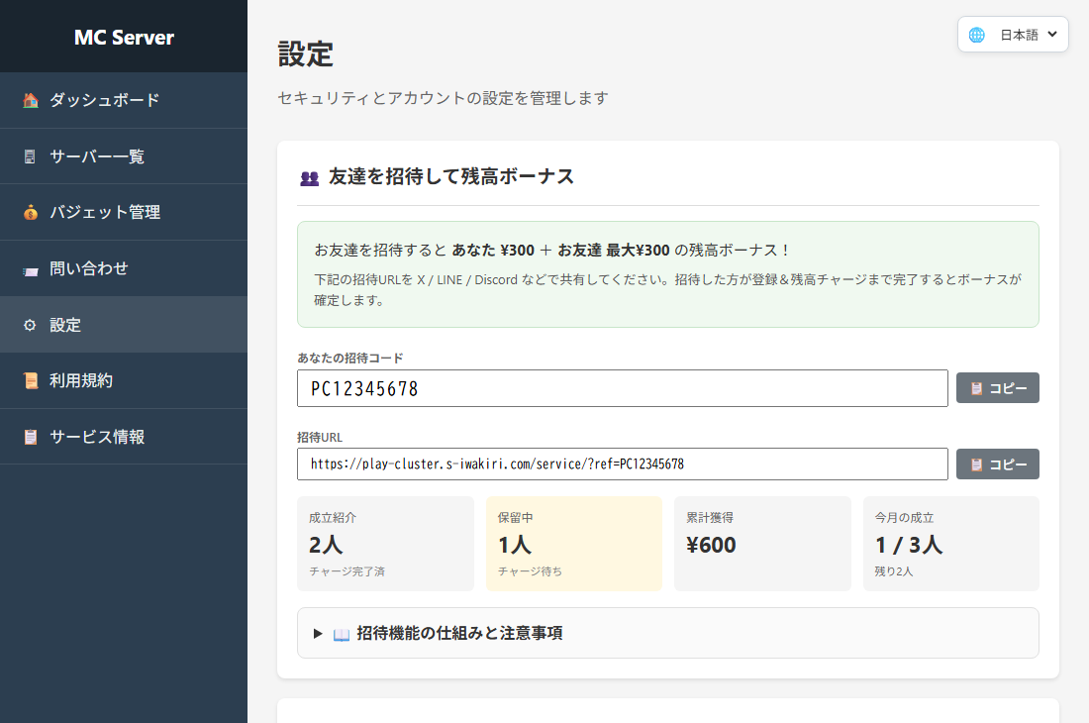Click the invite code field PC12345678

pyautogui.click(x=623, y=388)
